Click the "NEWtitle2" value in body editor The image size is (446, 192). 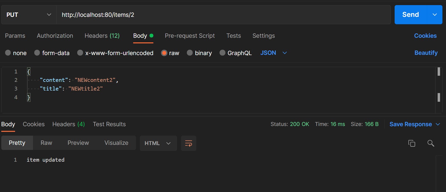[85, 89]
